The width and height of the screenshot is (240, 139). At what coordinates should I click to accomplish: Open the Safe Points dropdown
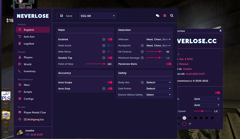(158, 89)
